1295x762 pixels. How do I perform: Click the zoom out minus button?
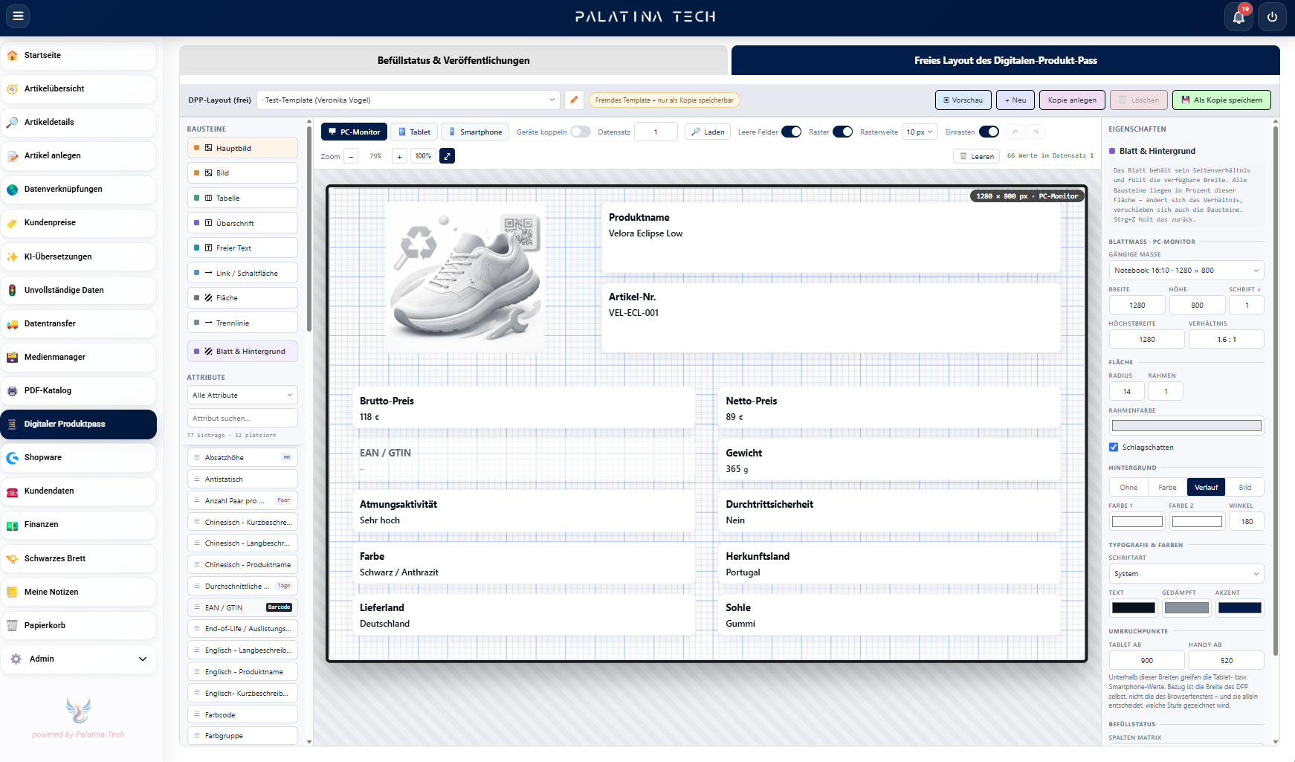click(351, 156)
